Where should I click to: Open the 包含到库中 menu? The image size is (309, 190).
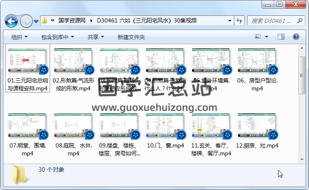(58, 37)
